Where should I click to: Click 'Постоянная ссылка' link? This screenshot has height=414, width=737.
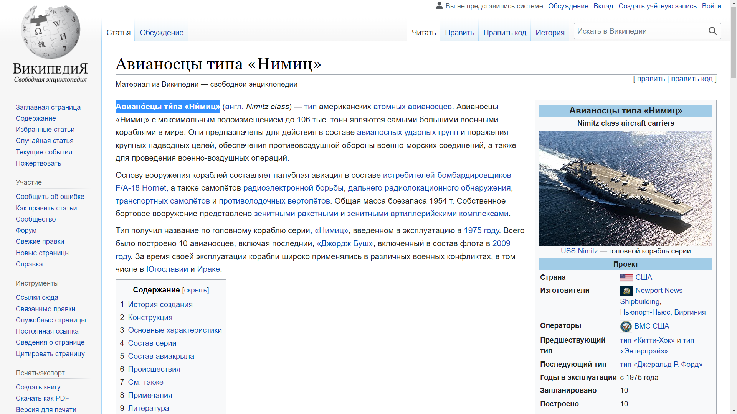tap(47, 331)
